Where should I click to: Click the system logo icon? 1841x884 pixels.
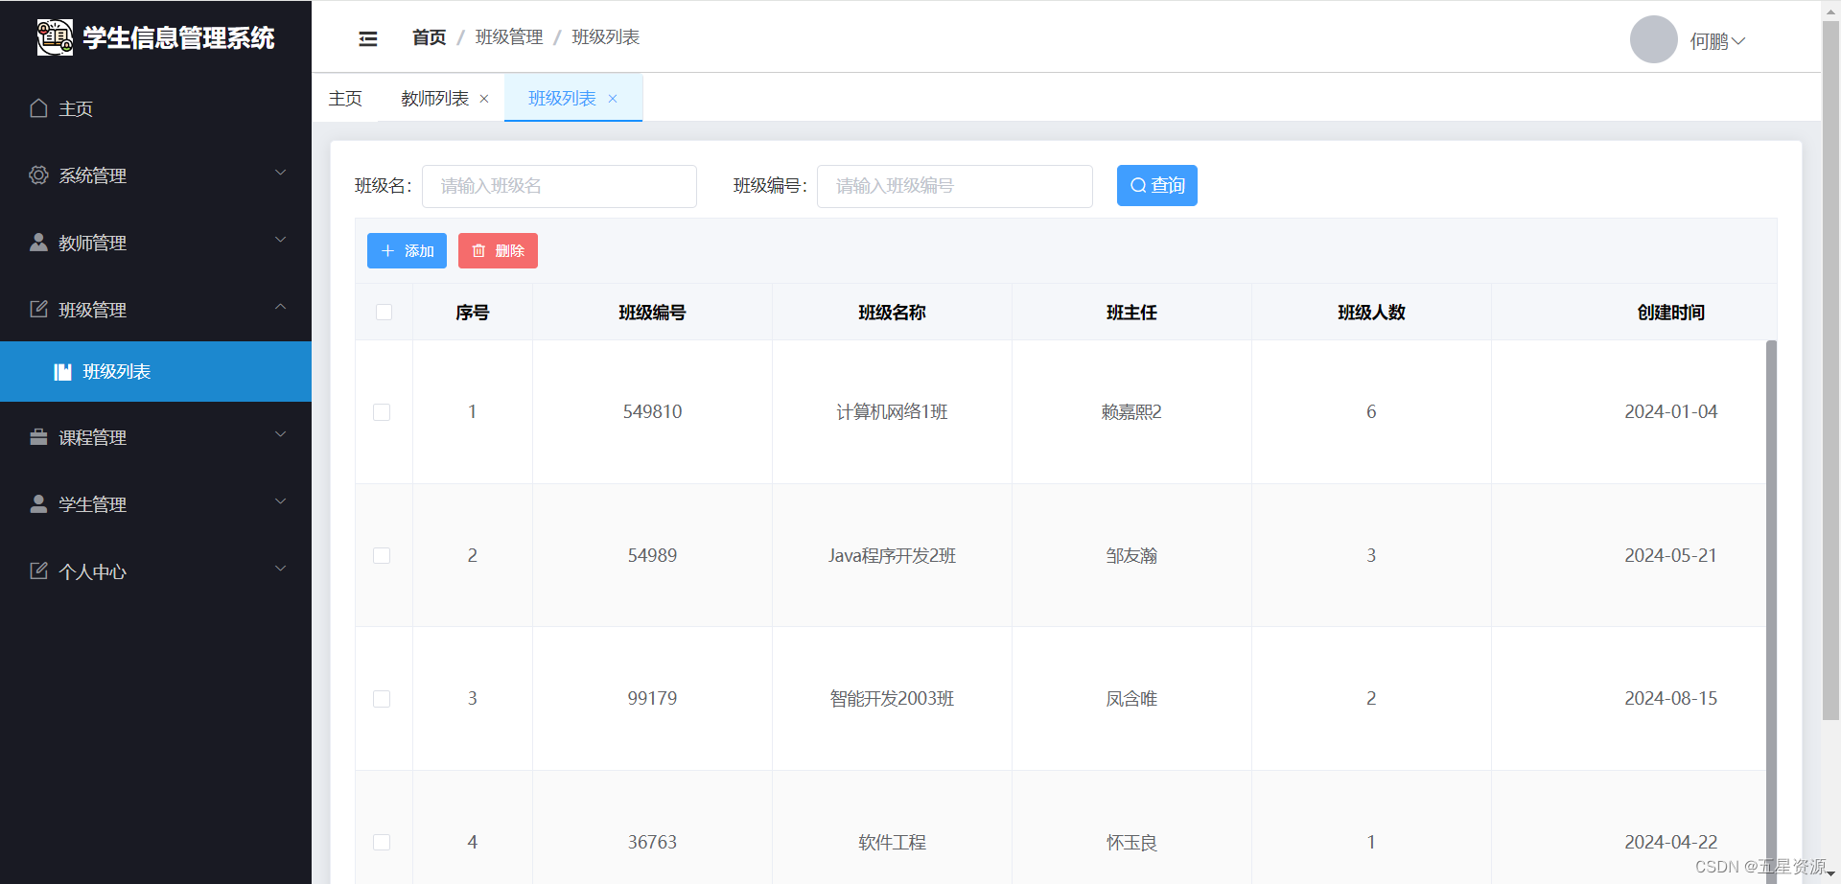55,37
